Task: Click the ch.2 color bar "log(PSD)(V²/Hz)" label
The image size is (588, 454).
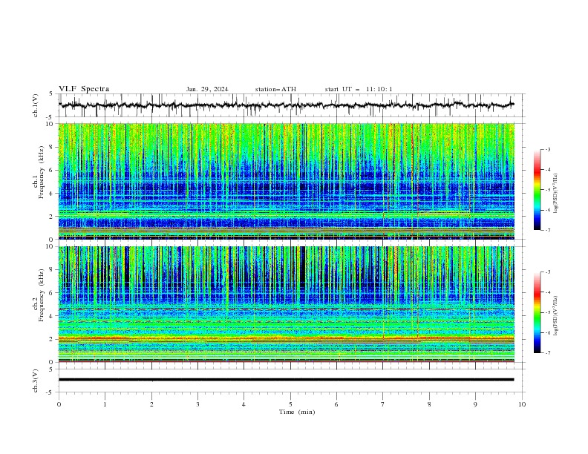Action: point(556,316)
